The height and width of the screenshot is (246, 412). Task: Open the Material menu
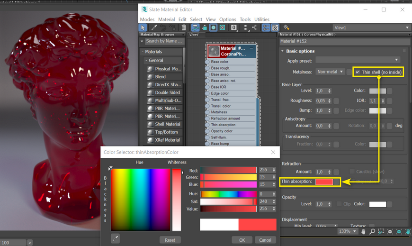point(166,19)
